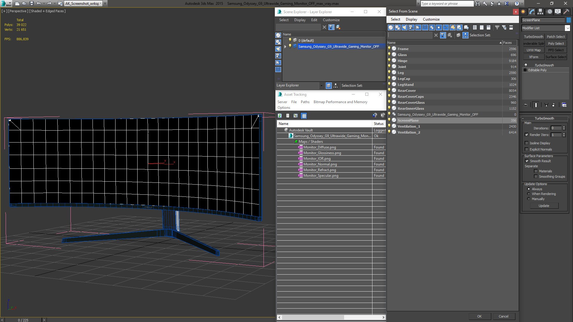Click Remove modifier from the stack icon

553,105
